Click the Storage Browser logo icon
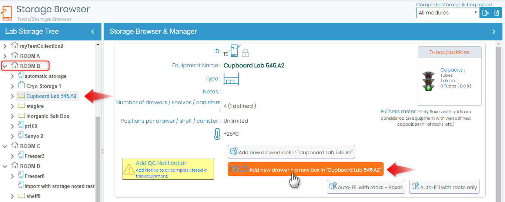The height and width of the screenshot is (202, 505). [x=7, y=13]
